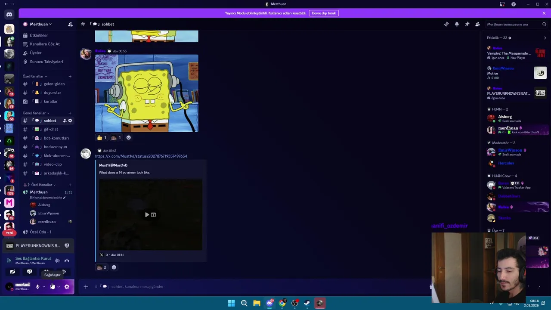The height and width of the screenshot is (310, 551).
Task: Switch to the gif-chat channel
Action: [47, 129]
